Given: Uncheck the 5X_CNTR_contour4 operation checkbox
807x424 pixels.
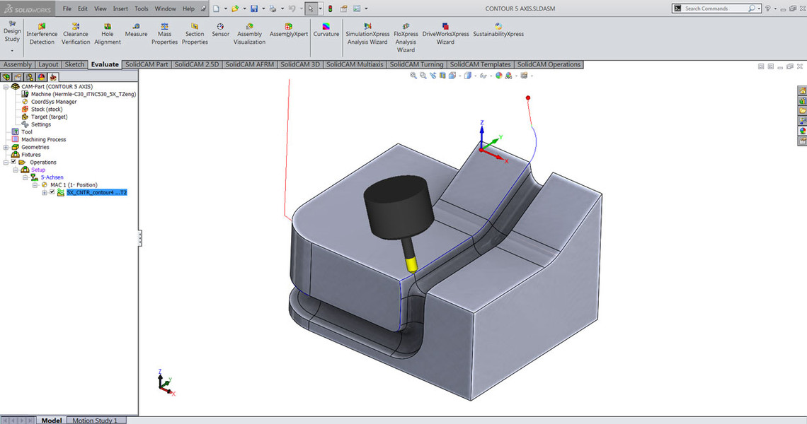Looking at the screenshot, I should tap(52, 192).
